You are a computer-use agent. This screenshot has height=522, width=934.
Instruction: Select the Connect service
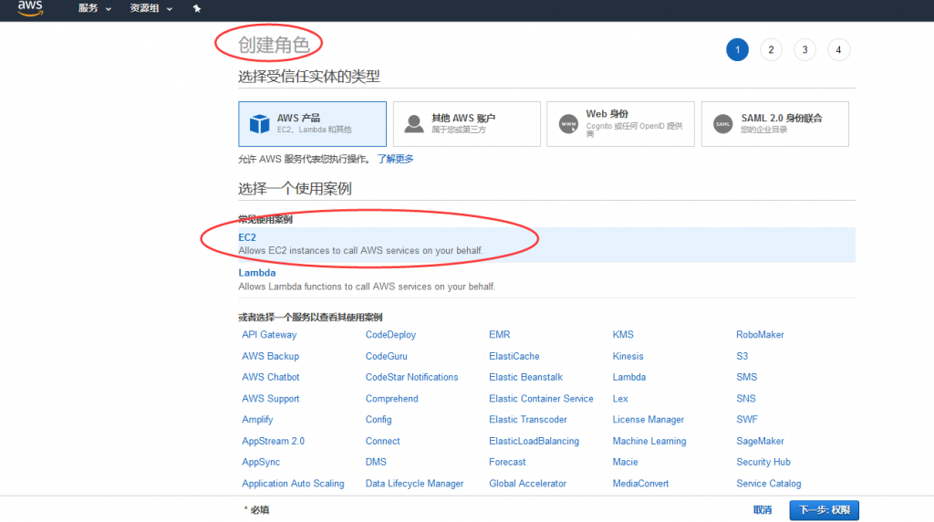(x=382, y=441)
